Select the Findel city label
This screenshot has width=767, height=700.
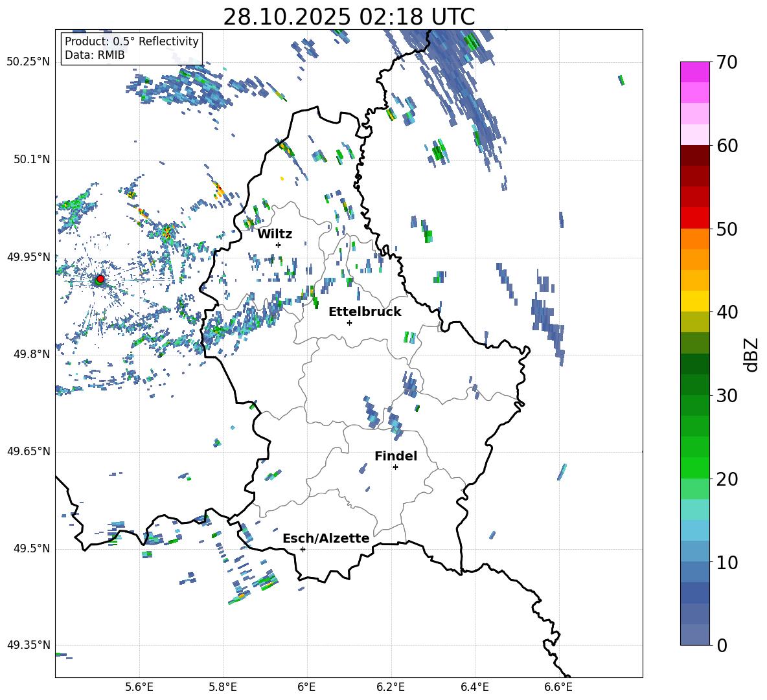tap(395, 456)
